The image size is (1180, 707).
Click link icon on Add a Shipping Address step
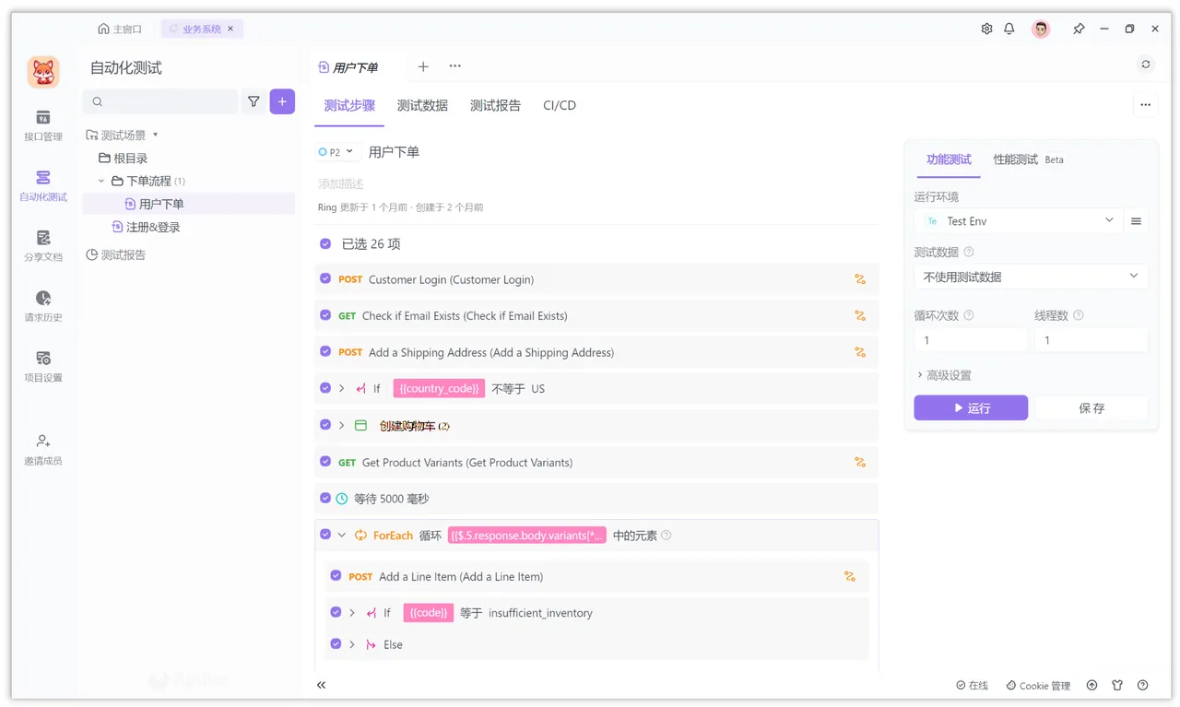click(x=860, y=352)
